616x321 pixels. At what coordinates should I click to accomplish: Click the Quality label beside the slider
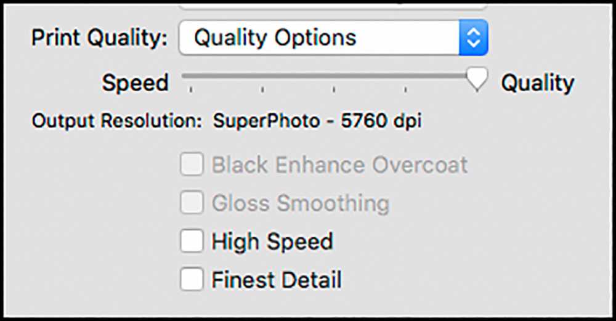(538, 84)
